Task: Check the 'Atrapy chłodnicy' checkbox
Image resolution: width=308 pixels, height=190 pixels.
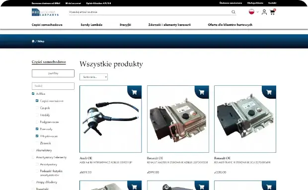Action: (x=33, y=182)
